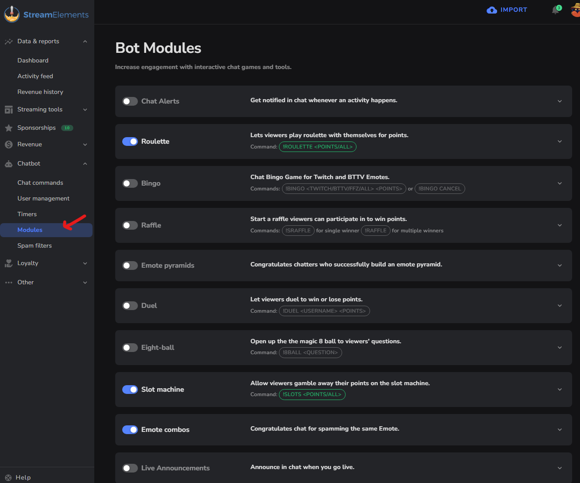Click the Streaming tools media icon
The width and height of the screenshot is (580, 483).
point(8,110)
